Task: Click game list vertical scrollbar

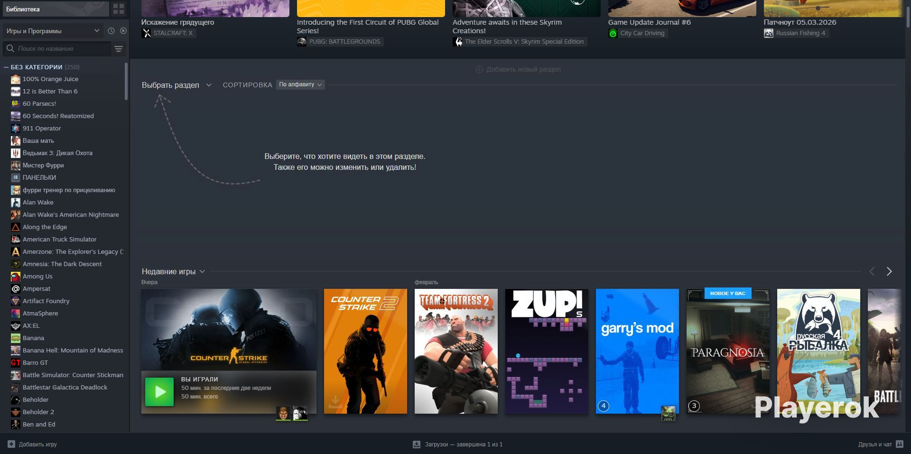Action: [x=126, y=81]
